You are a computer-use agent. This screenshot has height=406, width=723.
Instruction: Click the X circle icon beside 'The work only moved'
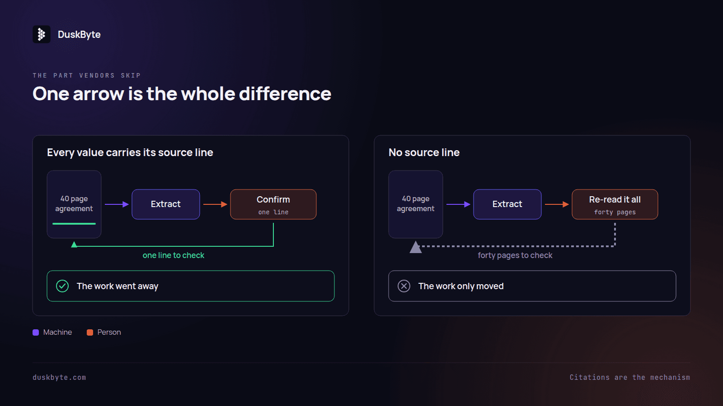click(x=404, y=286)
